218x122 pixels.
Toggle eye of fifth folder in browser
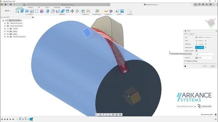pyautogui.click(x=8, y=34)
